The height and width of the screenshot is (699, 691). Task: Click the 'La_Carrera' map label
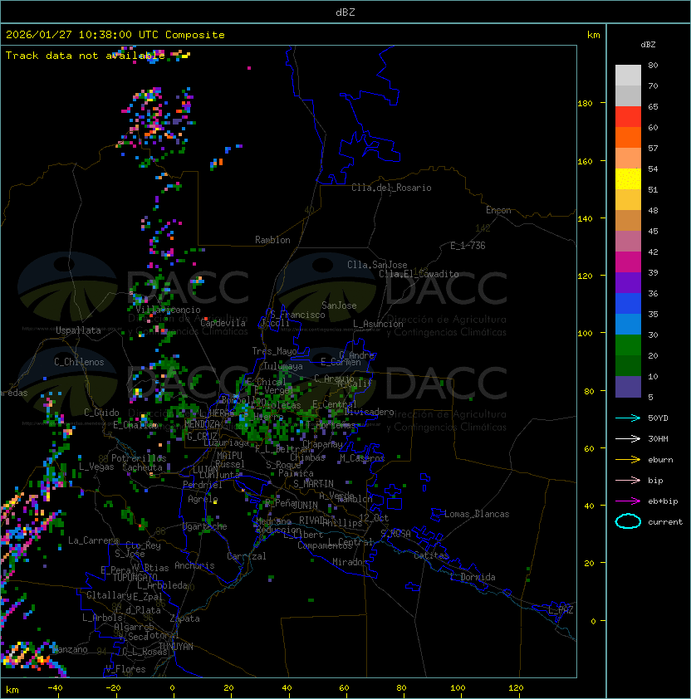pos(93,540)
